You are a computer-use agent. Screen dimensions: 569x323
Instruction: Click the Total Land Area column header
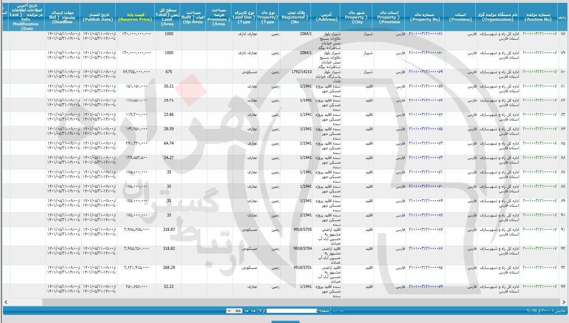click(168, 17)
